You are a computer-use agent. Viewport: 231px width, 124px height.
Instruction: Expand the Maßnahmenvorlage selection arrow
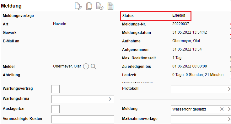(229, 119)
